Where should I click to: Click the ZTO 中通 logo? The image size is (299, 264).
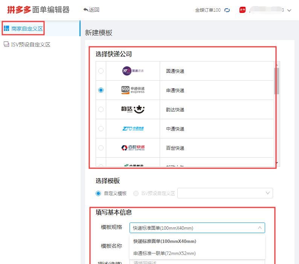[133, 129]
